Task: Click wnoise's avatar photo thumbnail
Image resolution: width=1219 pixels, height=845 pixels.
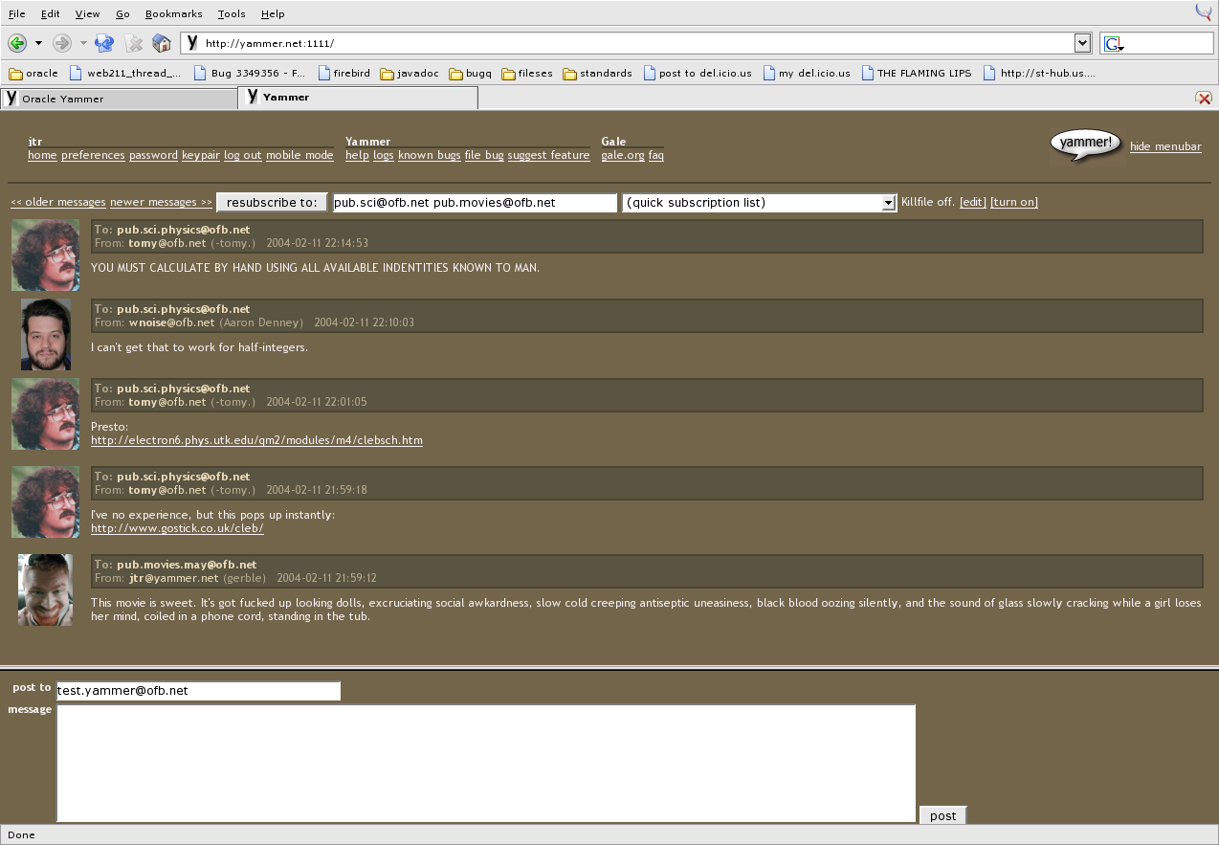Action: coord(46,334)
